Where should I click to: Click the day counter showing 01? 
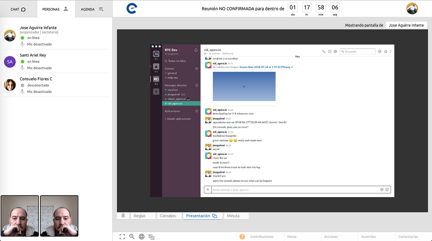pyautogui.click(x=292, y=7)
